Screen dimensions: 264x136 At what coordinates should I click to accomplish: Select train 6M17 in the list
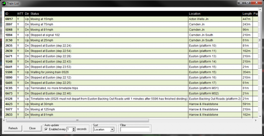(131, 19)
